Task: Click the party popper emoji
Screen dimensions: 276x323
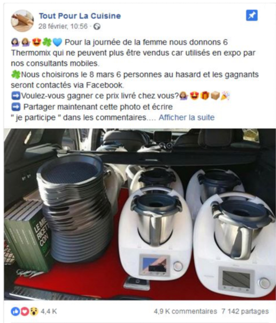Action: [x=225, y=96]
